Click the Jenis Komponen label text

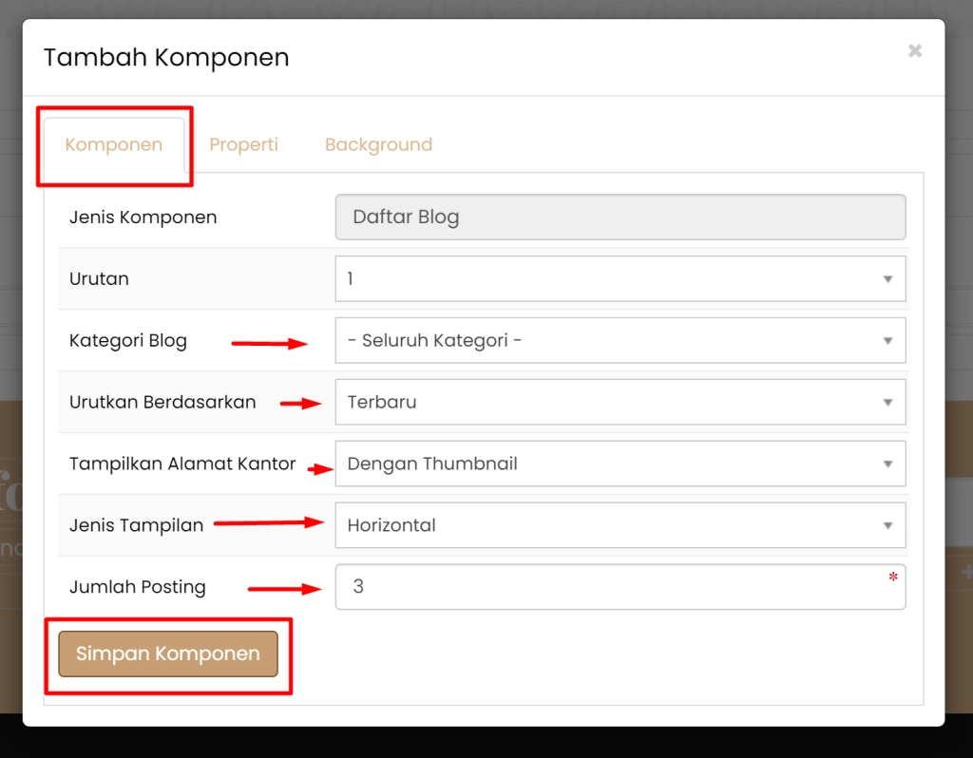tap(143, 218)
